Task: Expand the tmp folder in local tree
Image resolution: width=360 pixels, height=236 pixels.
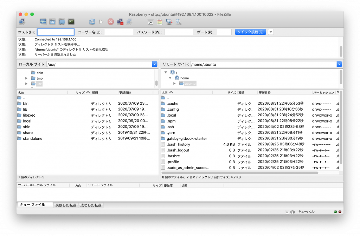Action: [x=26, y=78]
